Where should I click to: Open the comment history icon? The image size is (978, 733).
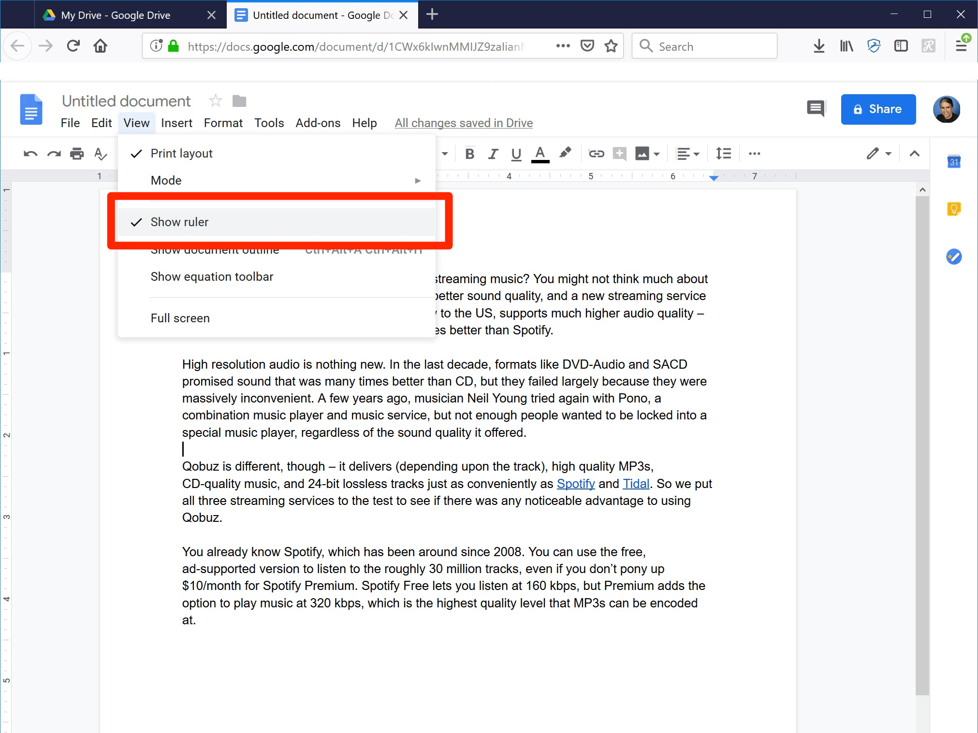(x=816, y=109)
